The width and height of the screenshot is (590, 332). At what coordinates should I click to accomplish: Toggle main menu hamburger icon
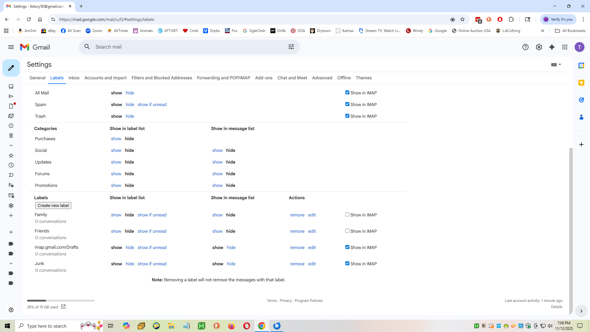[11, 47]
